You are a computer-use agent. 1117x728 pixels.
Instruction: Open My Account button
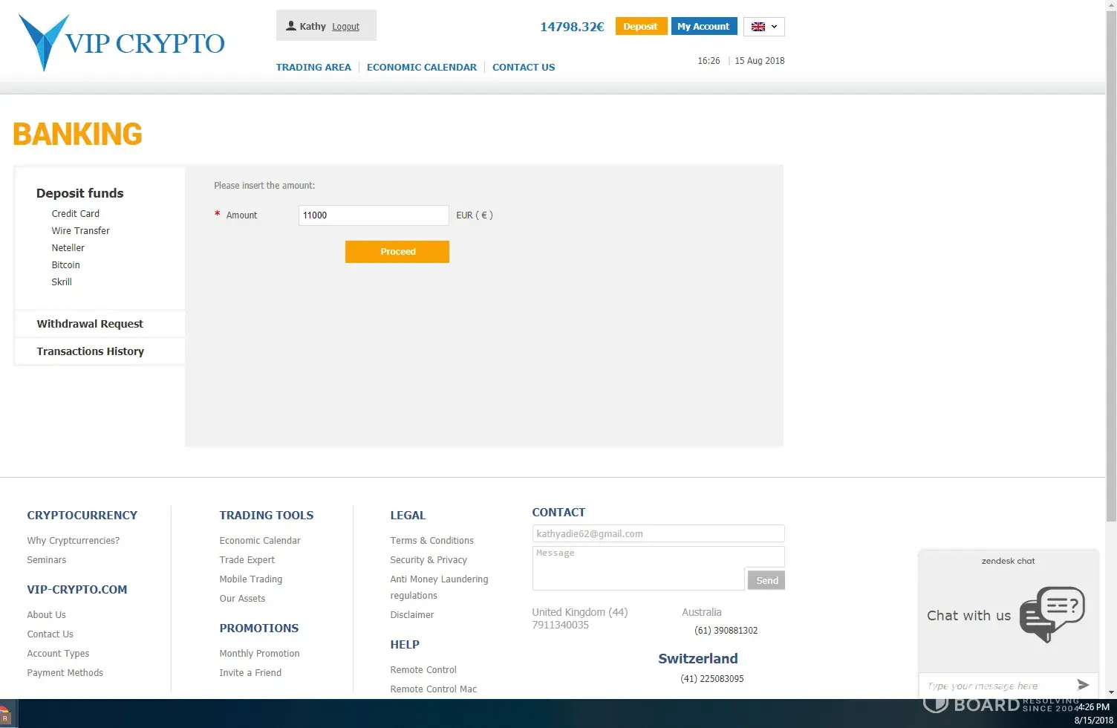(703, 26)
